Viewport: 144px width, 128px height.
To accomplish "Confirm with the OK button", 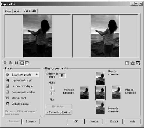I will pyautogui.click(x=76, y=122).
